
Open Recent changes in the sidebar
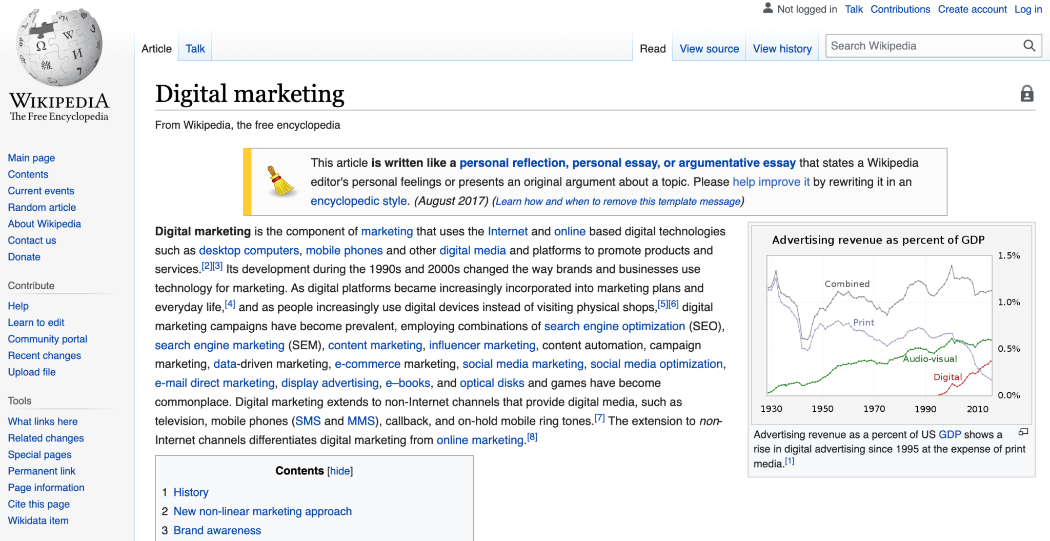click(x=44, y=355)
